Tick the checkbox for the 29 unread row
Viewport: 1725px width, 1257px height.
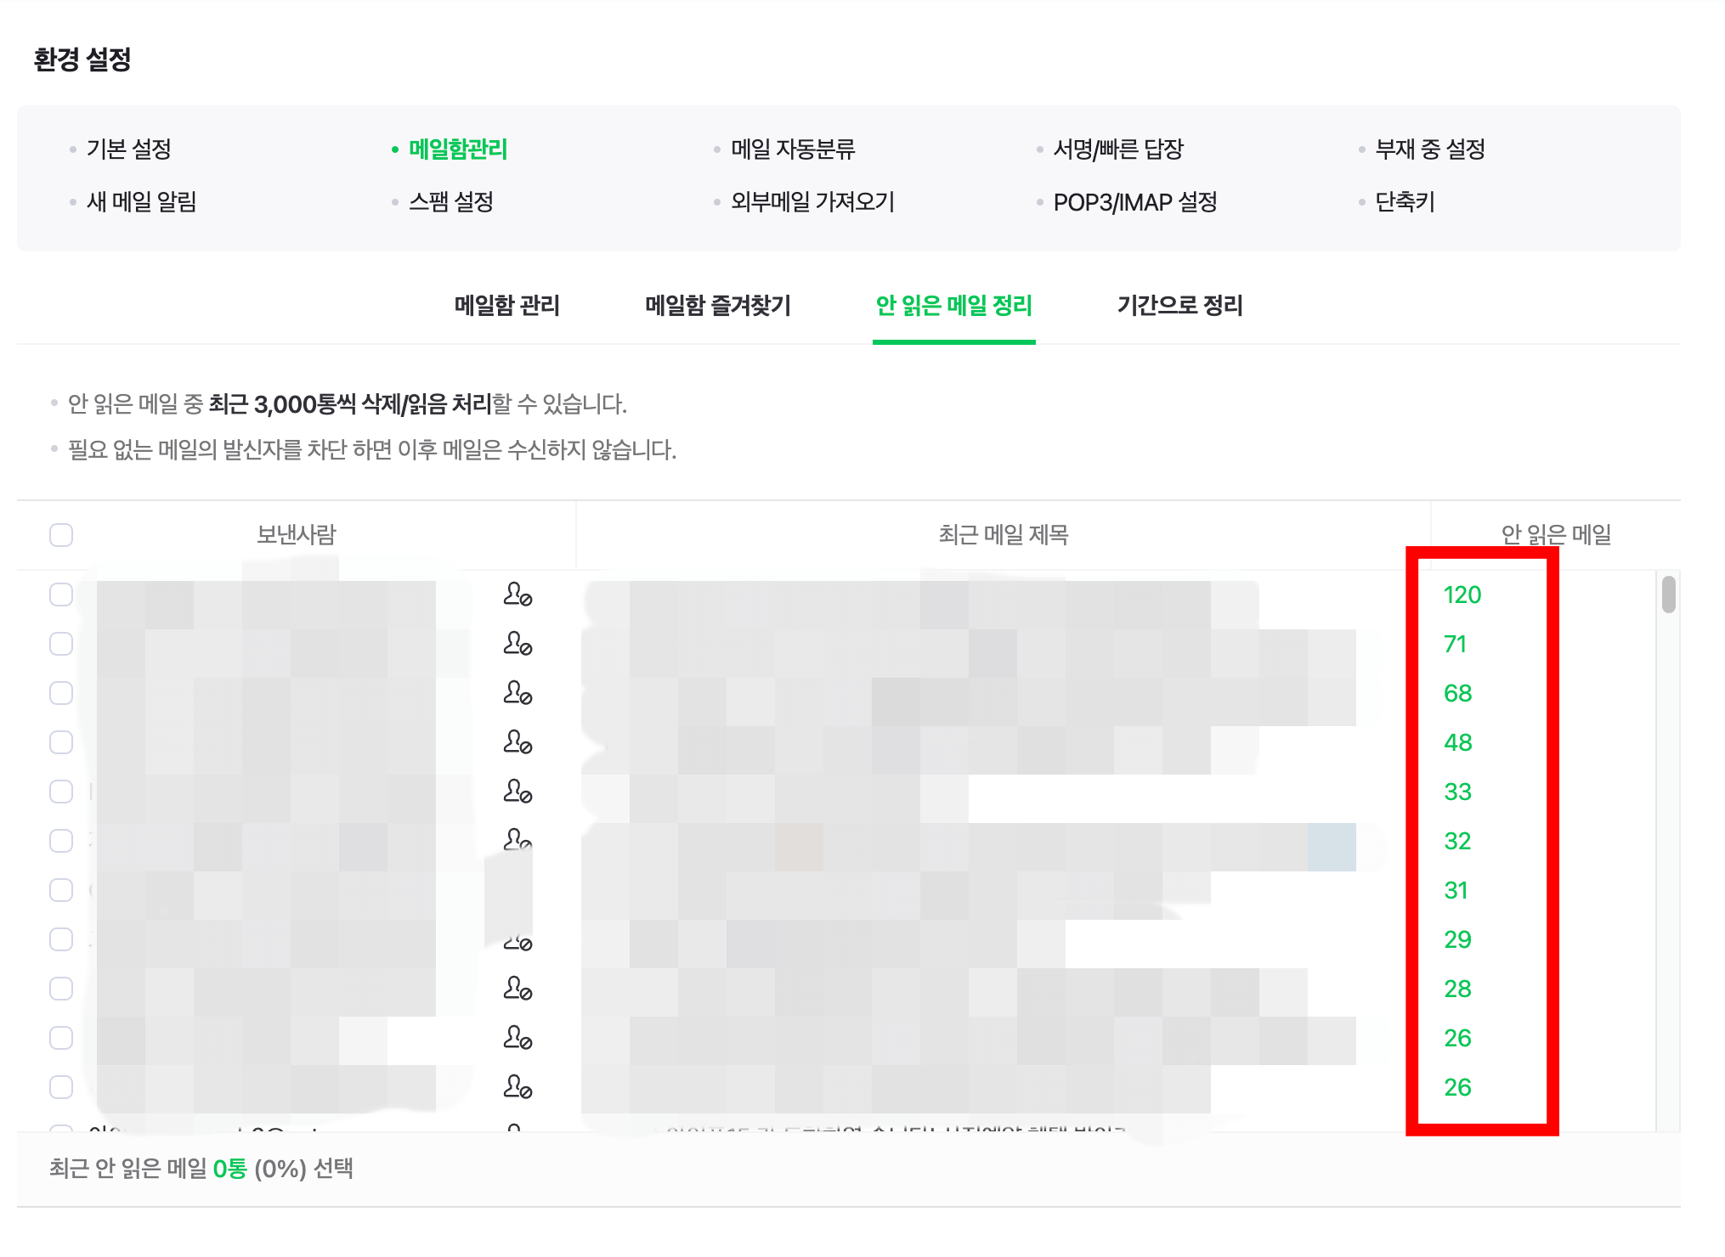point(61,939)
